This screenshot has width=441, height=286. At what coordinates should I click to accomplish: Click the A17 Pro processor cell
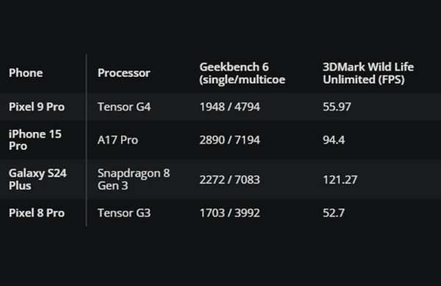pyautogui.click(x=118, y=140)
